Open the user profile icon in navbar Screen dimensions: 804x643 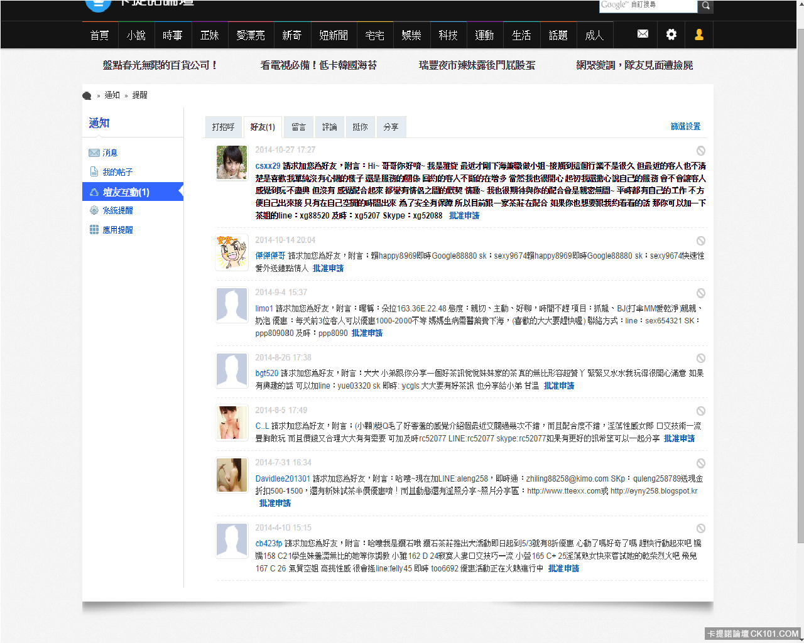pos(699,35)
